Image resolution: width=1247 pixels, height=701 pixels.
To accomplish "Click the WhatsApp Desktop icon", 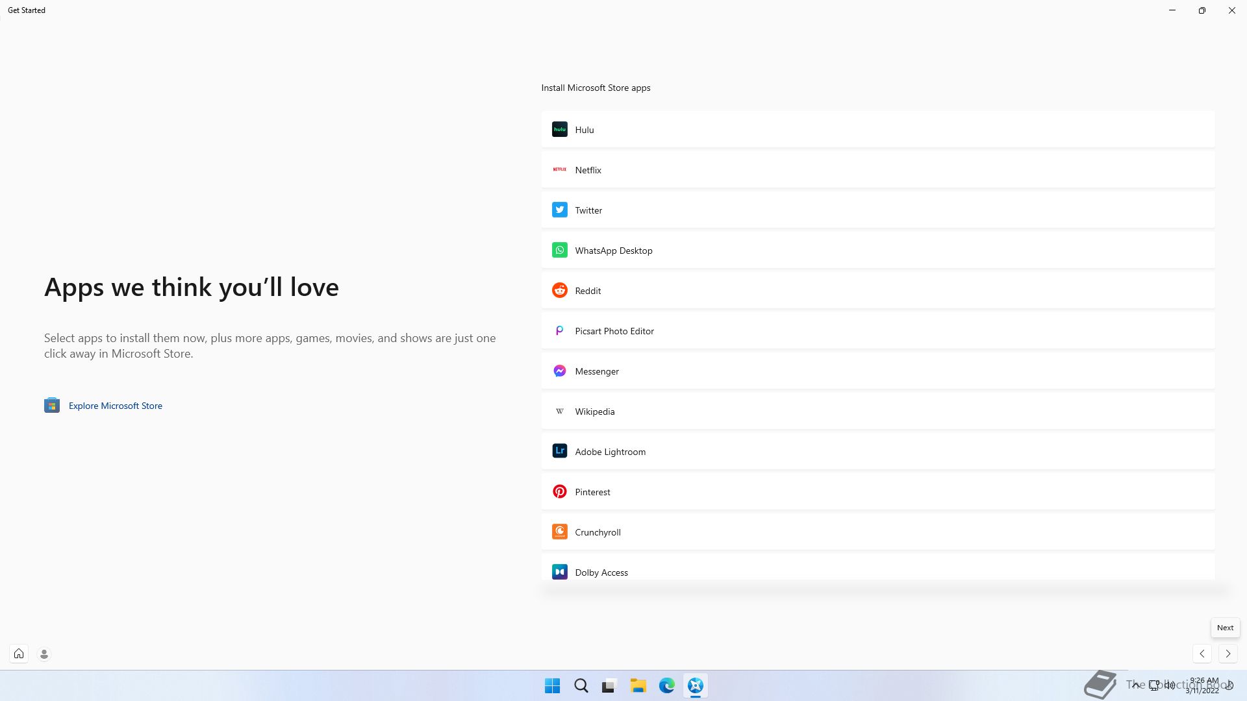I will 559,250.
